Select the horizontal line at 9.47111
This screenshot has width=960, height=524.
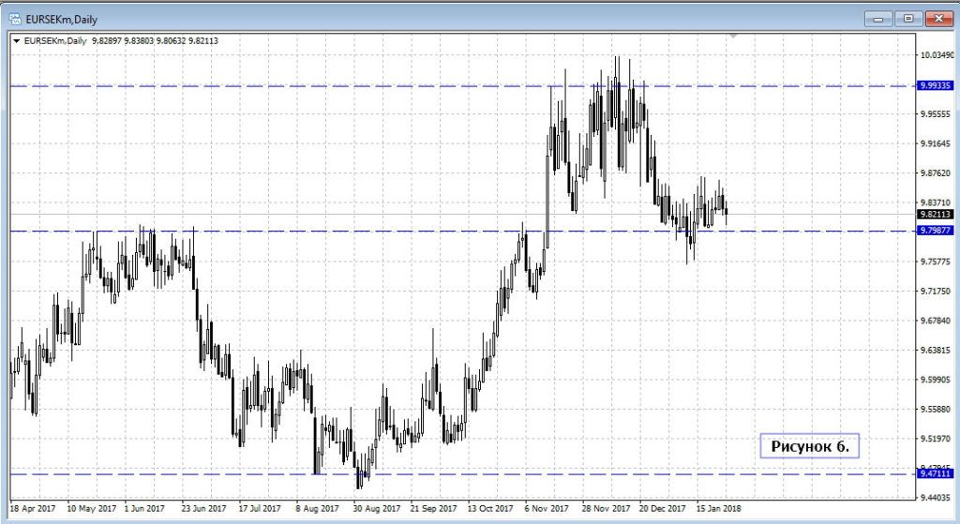pos(187,474)
